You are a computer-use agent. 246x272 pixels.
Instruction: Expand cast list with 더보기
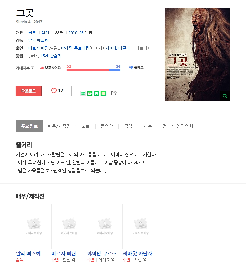(x=142, y=48)
